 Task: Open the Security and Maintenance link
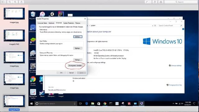(57, 90)
